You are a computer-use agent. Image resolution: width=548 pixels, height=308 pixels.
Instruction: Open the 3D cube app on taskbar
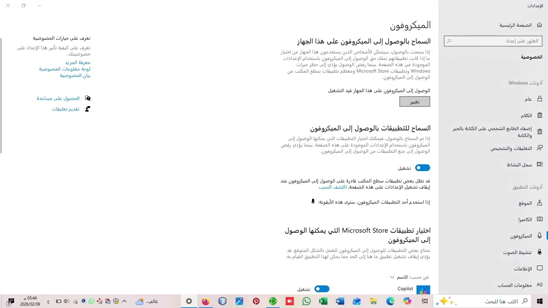point(222,301)
